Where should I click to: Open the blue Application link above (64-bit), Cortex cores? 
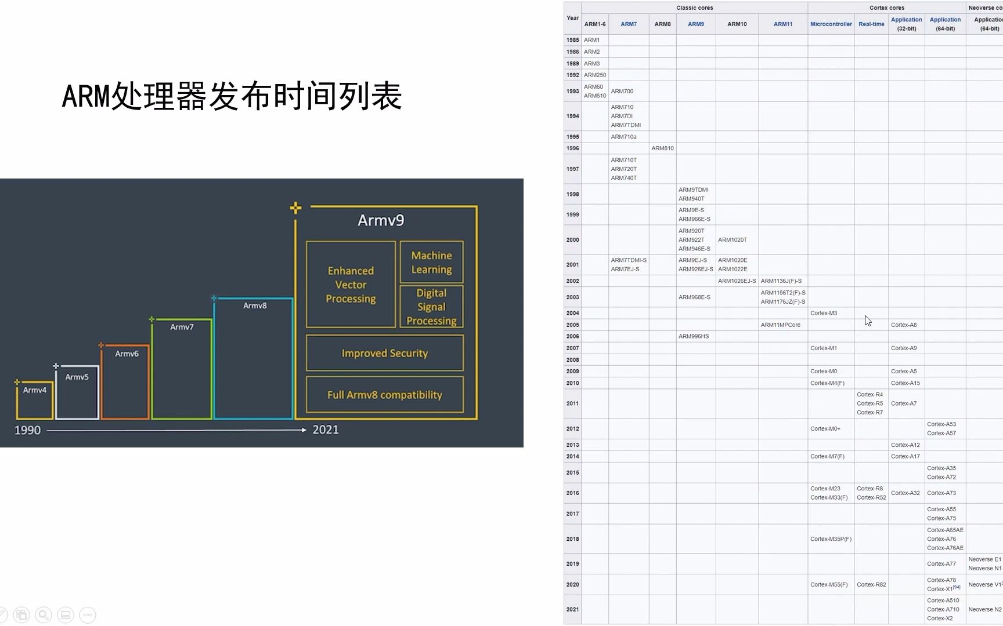coord(945,20)
